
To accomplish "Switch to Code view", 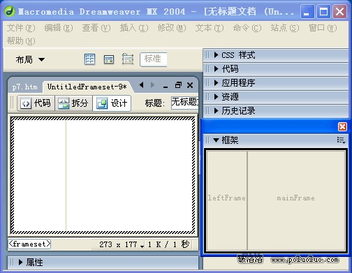I will pos(36,103).
